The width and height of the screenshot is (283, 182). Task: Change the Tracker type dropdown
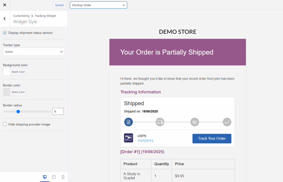pos(33,52)
